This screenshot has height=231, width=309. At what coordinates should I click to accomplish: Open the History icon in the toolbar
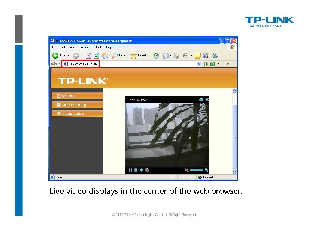[156, 56]
